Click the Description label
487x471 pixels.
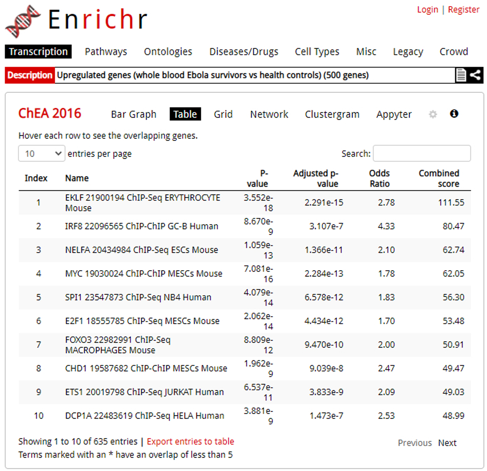(30, 75)
